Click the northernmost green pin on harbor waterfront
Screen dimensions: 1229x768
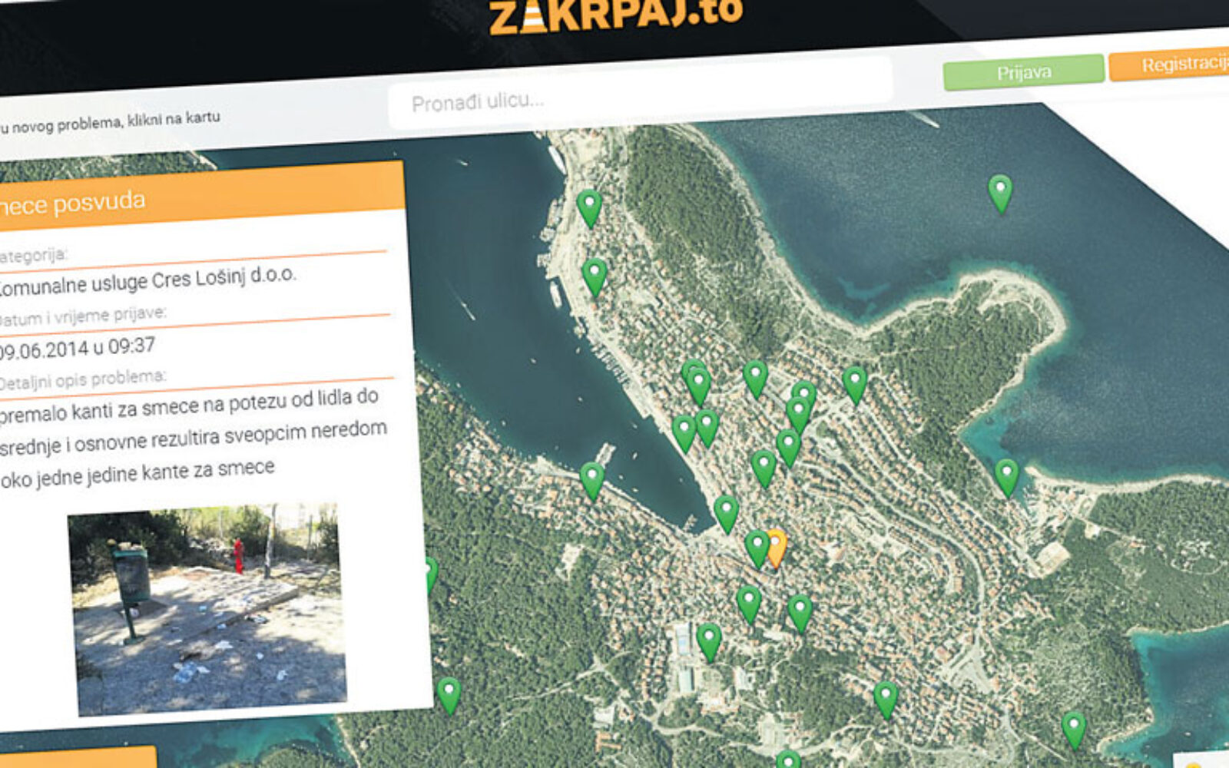pos(589,207)
